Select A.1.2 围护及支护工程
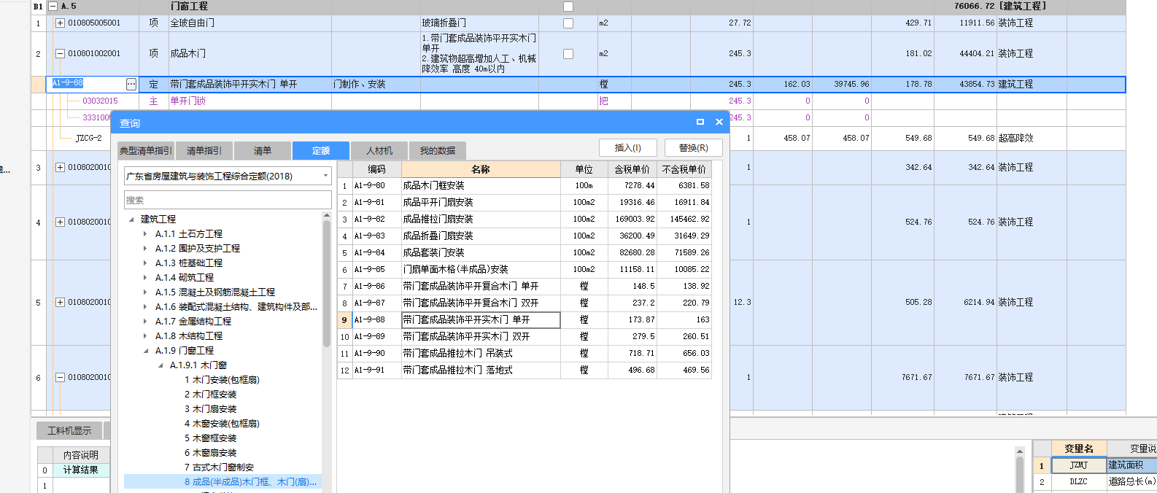Image resolution: width=1157 pixels, height=493 pixels. click(197, 249)
